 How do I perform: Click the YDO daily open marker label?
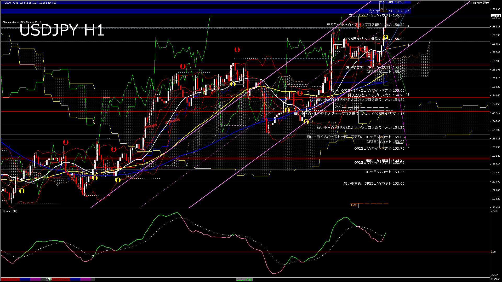(338, 107)
